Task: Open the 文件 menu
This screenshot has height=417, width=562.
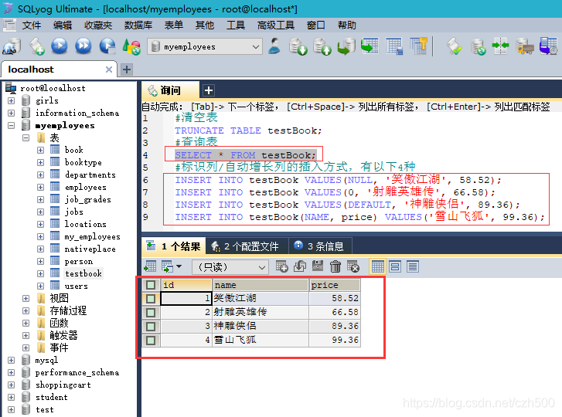Action: [32, 25]
